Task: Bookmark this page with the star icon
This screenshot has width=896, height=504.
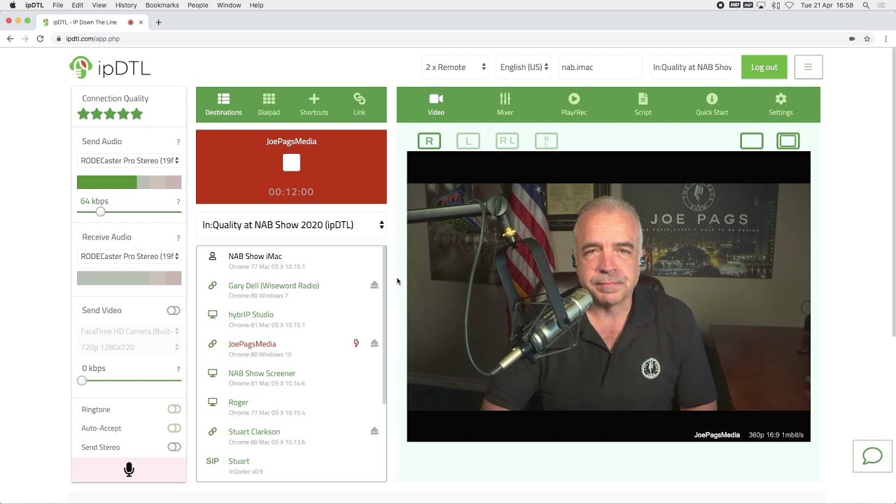Action: coord(867,38)
